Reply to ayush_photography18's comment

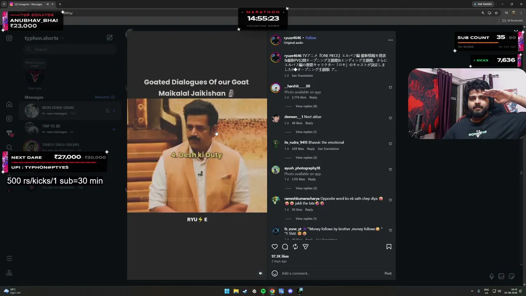[312, 179]
